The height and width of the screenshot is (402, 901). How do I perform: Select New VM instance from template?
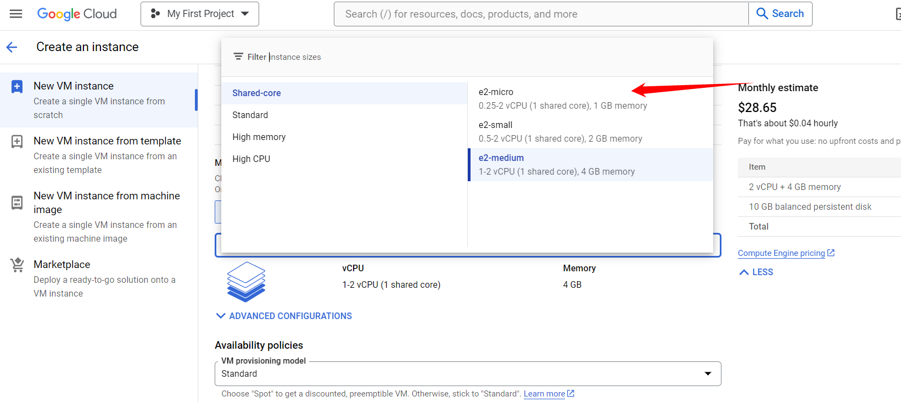pos(99,155)
